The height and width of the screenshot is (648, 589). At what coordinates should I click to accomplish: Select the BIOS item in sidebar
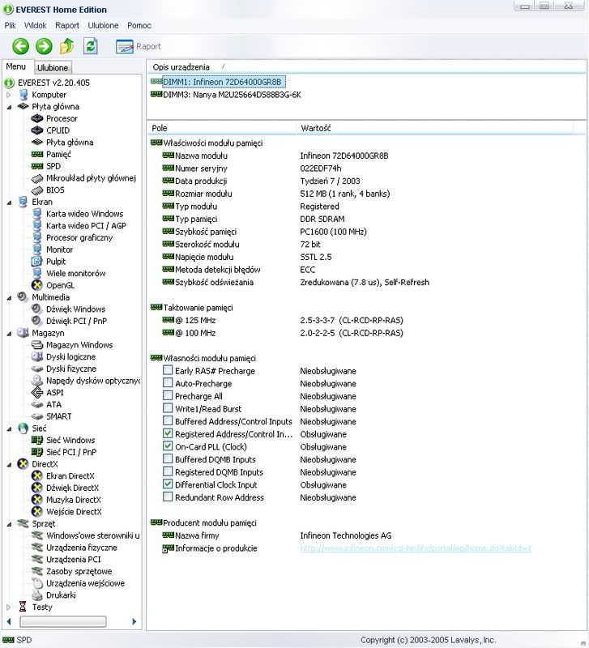click(x=55, y=190)
